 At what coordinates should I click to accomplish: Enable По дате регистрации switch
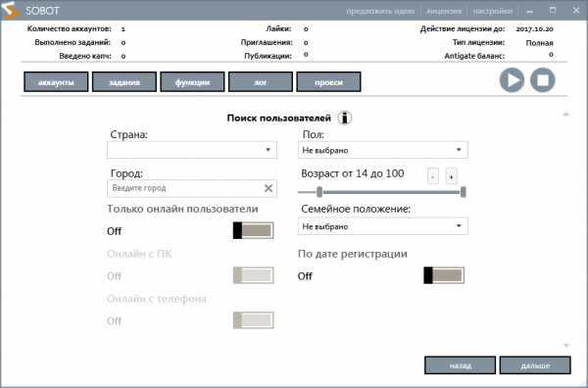444,275
